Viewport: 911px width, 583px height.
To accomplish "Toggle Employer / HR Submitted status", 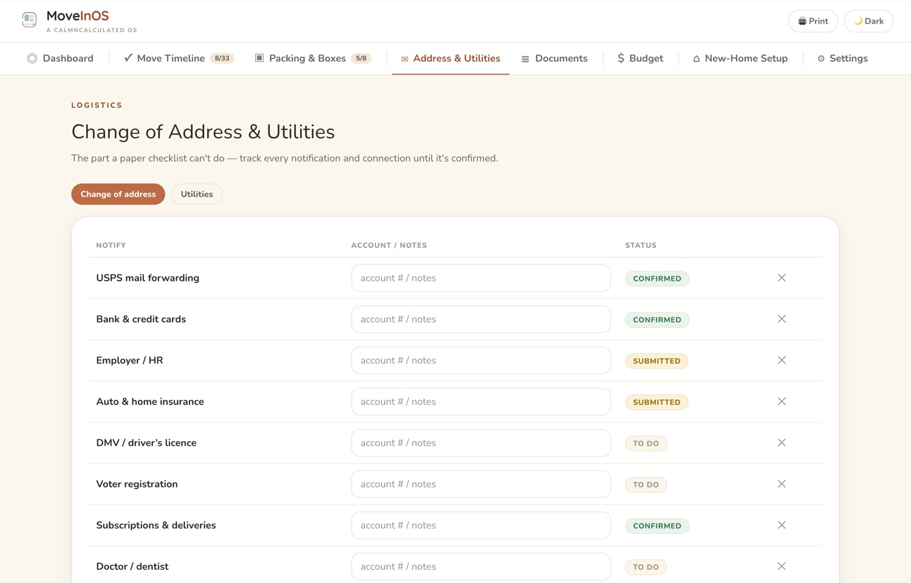I will (657, 361).
